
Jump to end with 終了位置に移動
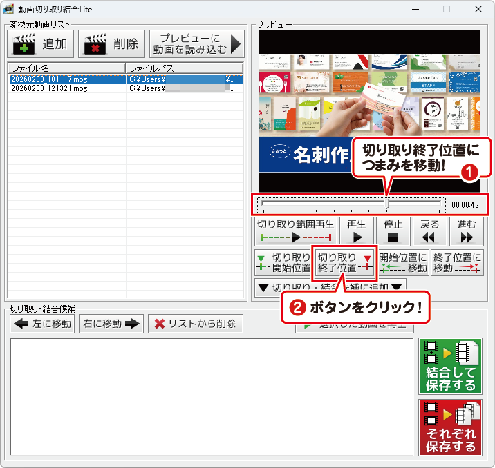pos(457,263)
